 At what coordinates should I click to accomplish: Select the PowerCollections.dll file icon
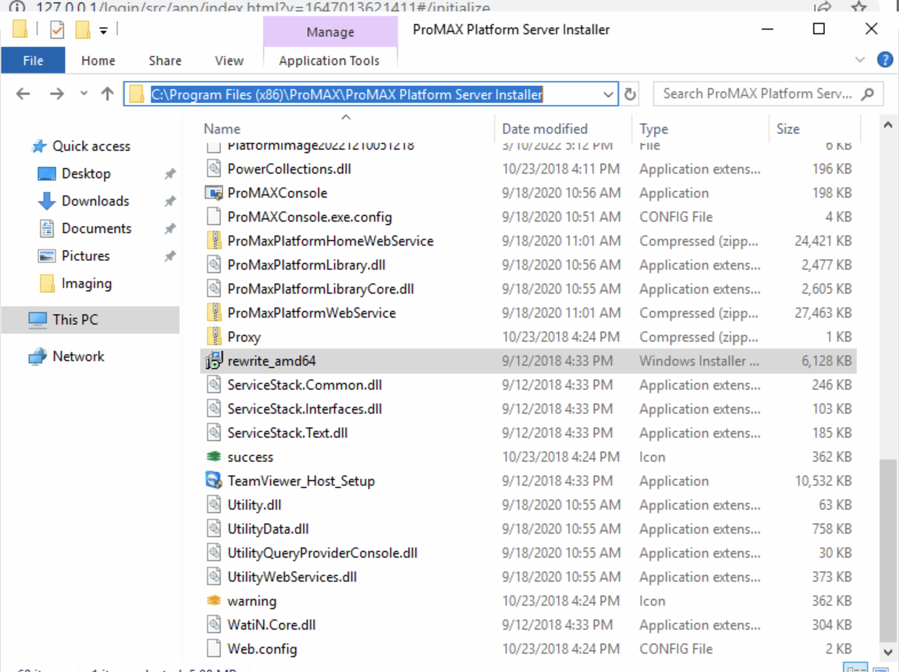click(x=214, y=169)
